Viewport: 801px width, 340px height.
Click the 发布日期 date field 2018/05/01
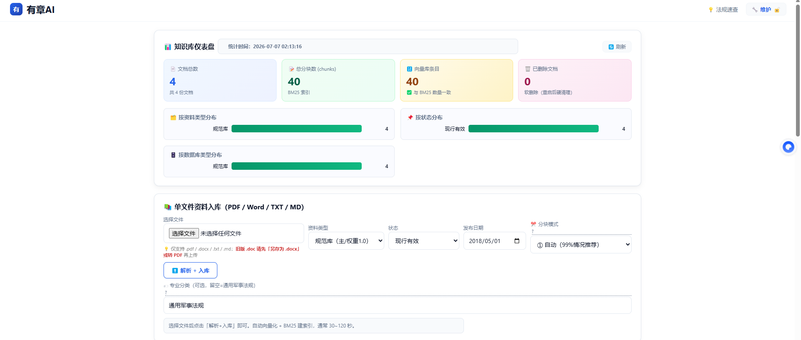[495, 241]
